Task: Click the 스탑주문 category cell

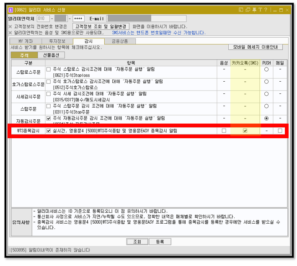Action: tap(28, 109)
